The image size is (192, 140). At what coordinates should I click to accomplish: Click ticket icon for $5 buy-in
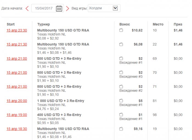[121, 101]
